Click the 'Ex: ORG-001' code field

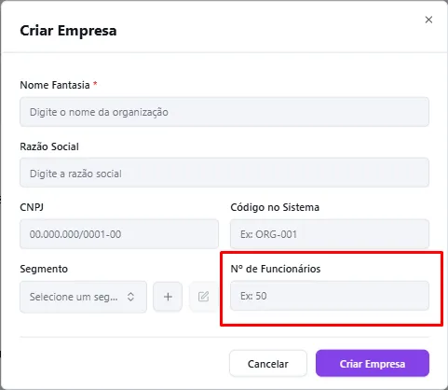[x=330, y=234]
